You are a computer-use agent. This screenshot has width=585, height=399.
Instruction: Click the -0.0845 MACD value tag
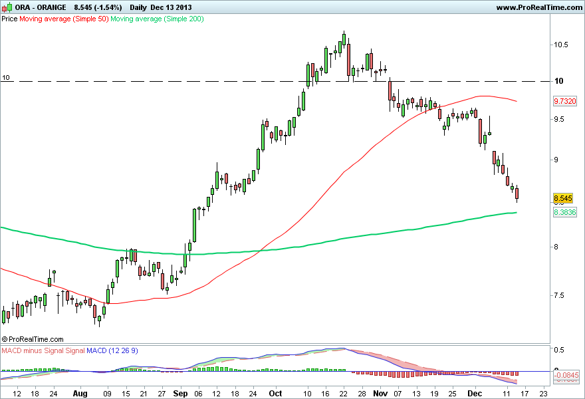point(566,375)
